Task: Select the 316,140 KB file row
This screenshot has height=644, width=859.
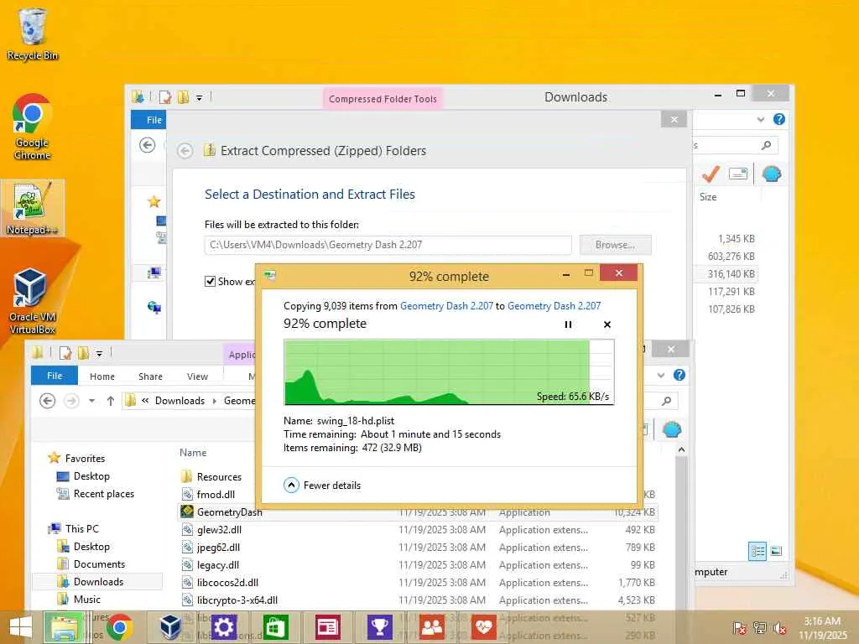Action: pos(726,274)
